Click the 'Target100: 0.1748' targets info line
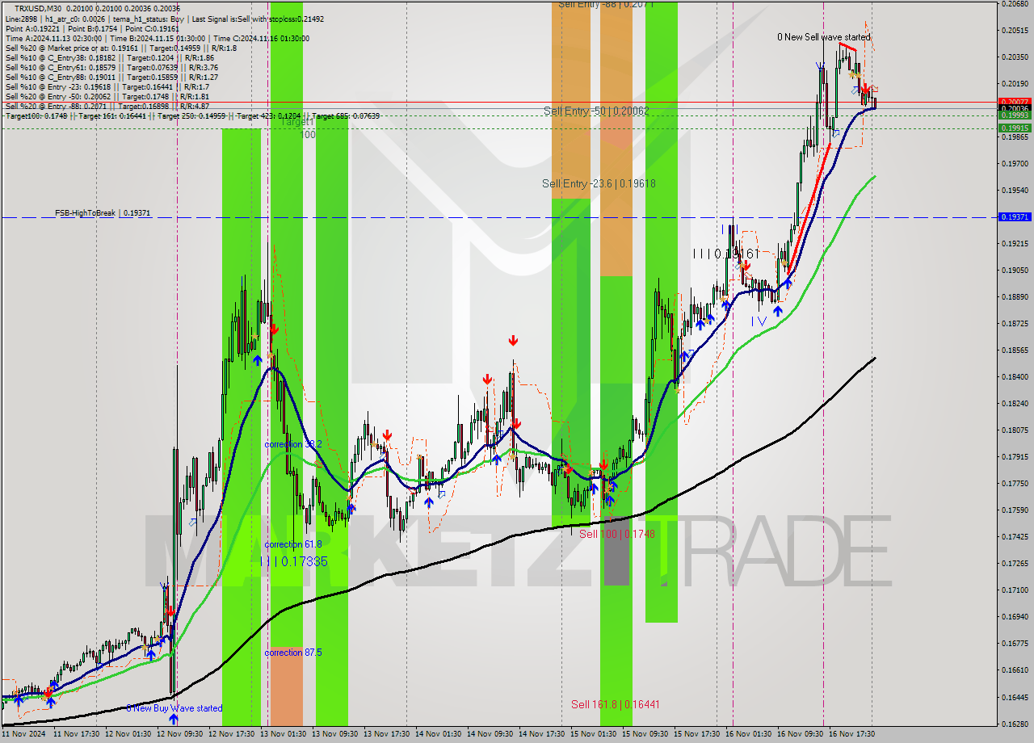1034x743 pixels. [192, 116]
